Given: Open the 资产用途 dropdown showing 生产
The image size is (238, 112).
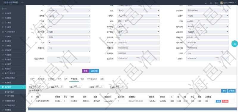Looking at the screenshot, I should click(x=138, y=32).
